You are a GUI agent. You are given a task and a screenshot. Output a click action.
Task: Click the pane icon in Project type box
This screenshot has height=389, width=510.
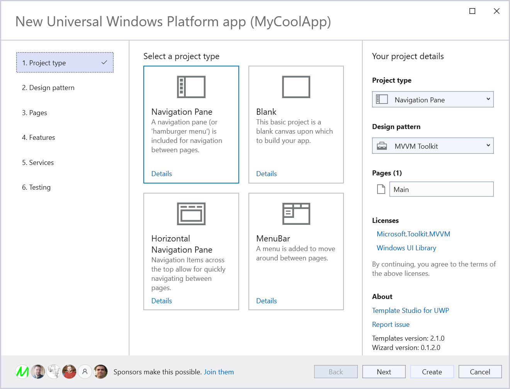382,100
